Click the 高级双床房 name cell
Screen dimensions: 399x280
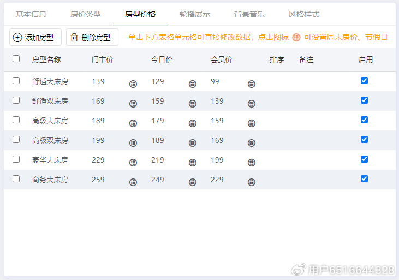click(x=50, y=140)
